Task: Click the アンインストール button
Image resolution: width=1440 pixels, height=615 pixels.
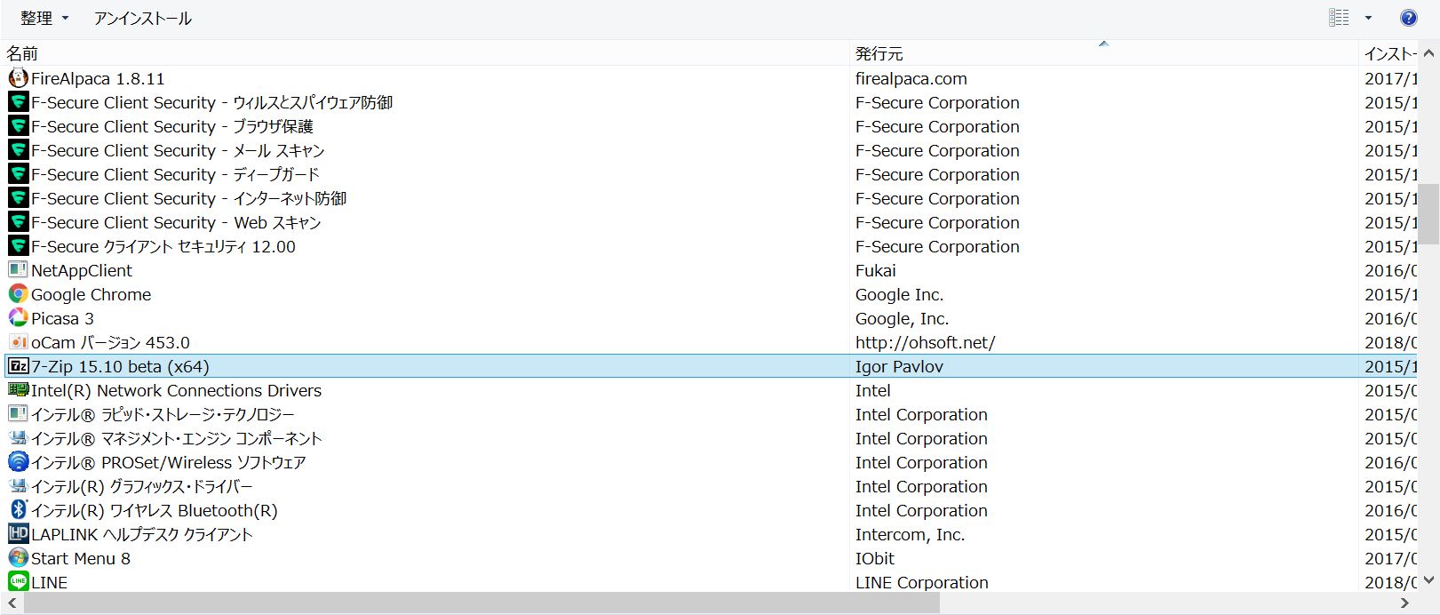Action: [142, 18]
